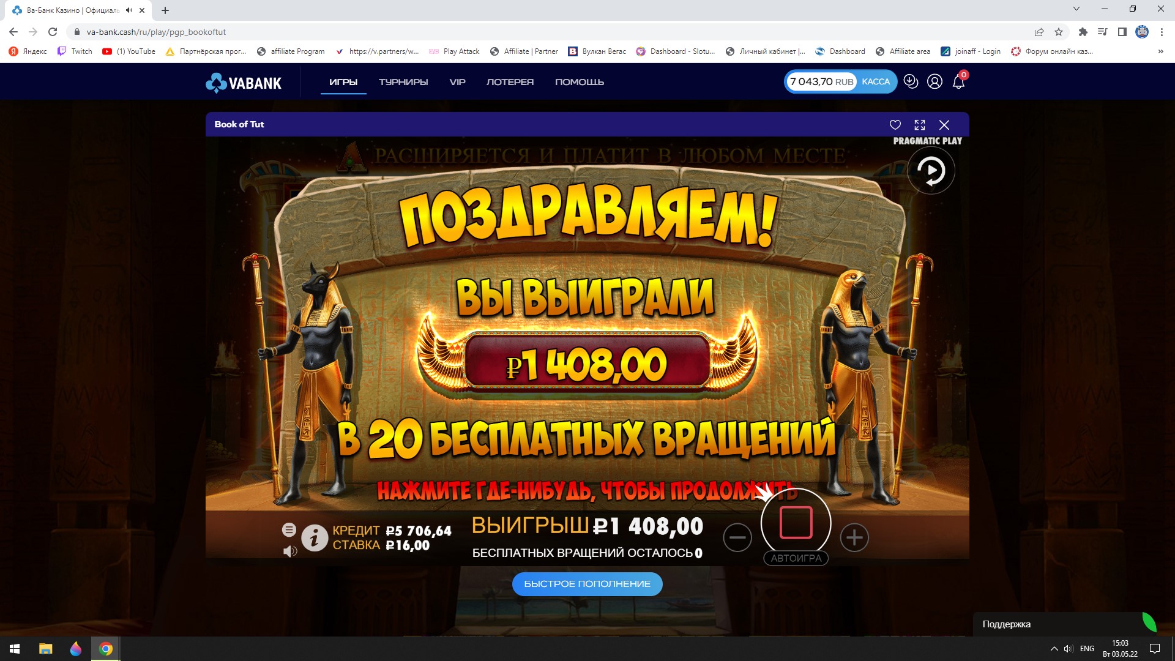This screenshot has width=1175, height=661.
Task: Open the notifications bell icon
Action: 958,82
